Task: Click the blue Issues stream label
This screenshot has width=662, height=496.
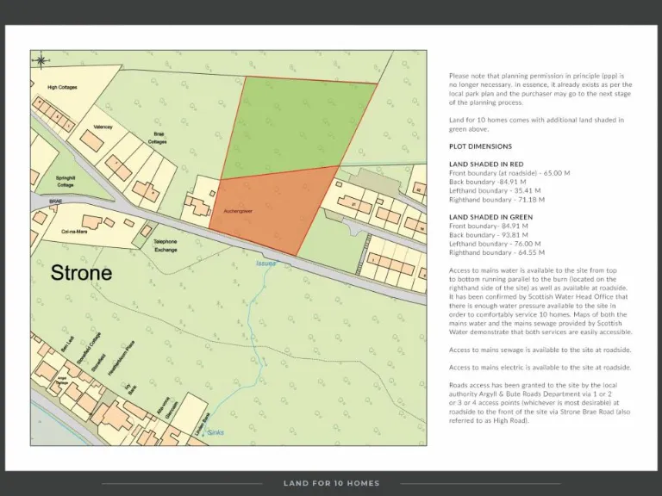Action: tap(265, 263)
